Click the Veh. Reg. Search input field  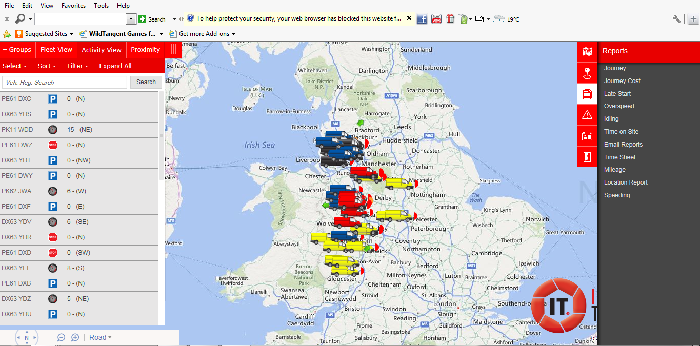click(65, 82)
